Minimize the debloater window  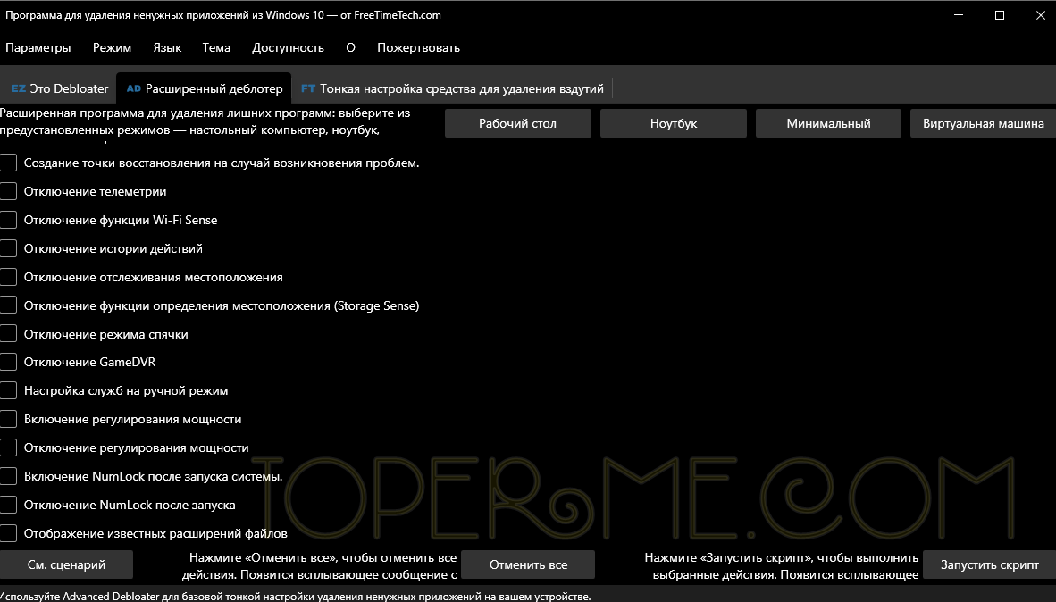pos(959,15)
